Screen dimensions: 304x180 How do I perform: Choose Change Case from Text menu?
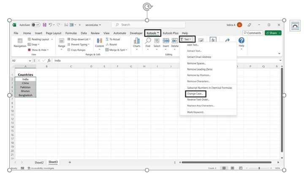click(195, 94)
